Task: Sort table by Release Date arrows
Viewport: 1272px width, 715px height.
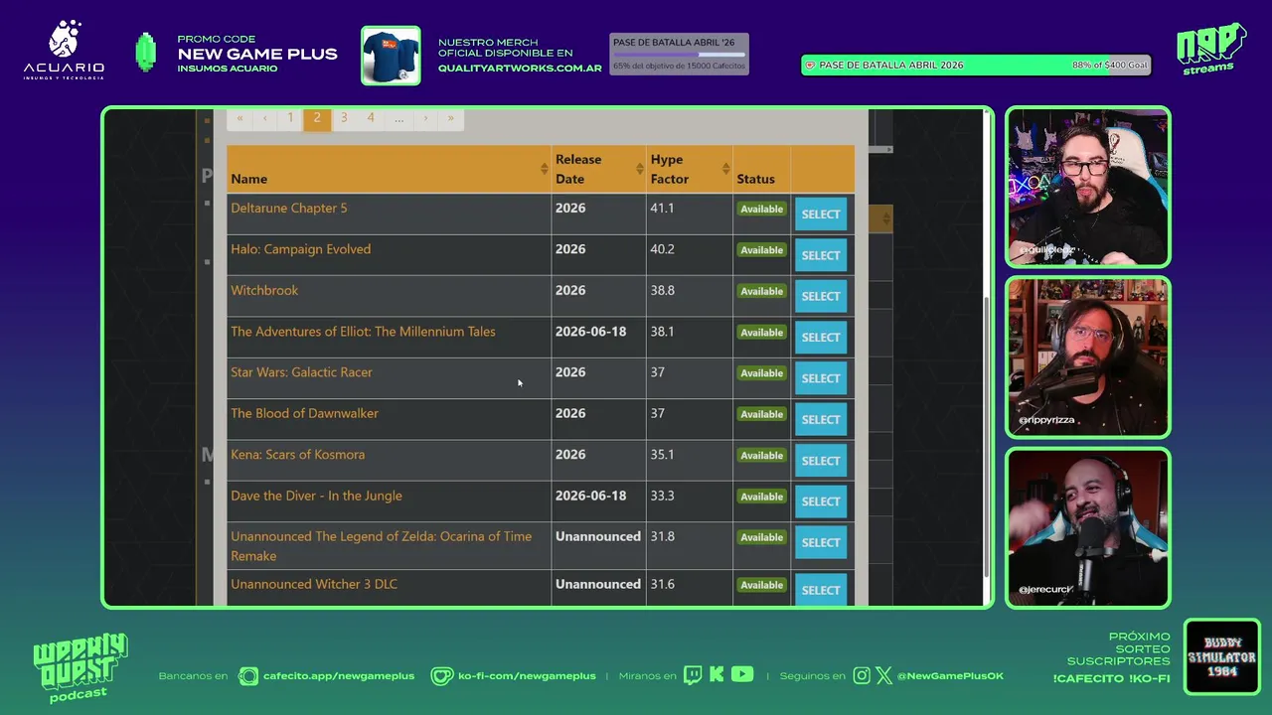Action: pyautogui.click(x=639, y=169)
